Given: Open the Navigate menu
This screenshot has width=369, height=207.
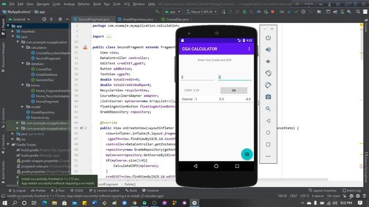Looking at the screenshot, I should tap(43, 4).
